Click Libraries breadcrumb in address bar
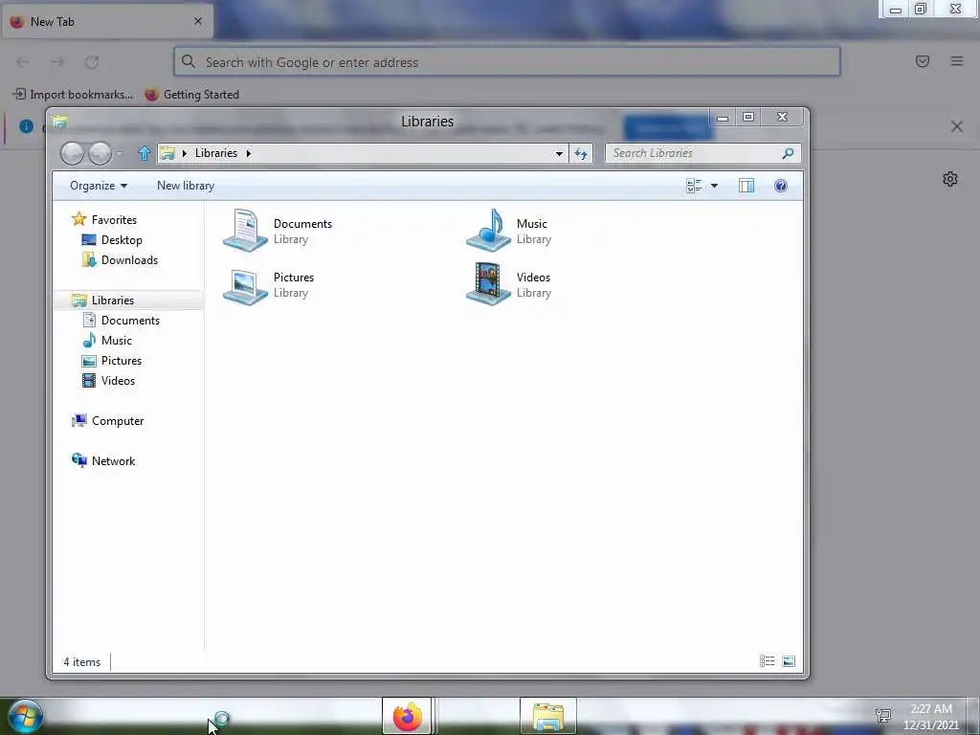 point(216,153)
